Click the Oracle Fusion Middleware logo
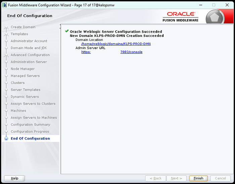235x184 pixels. pos(181,17)
